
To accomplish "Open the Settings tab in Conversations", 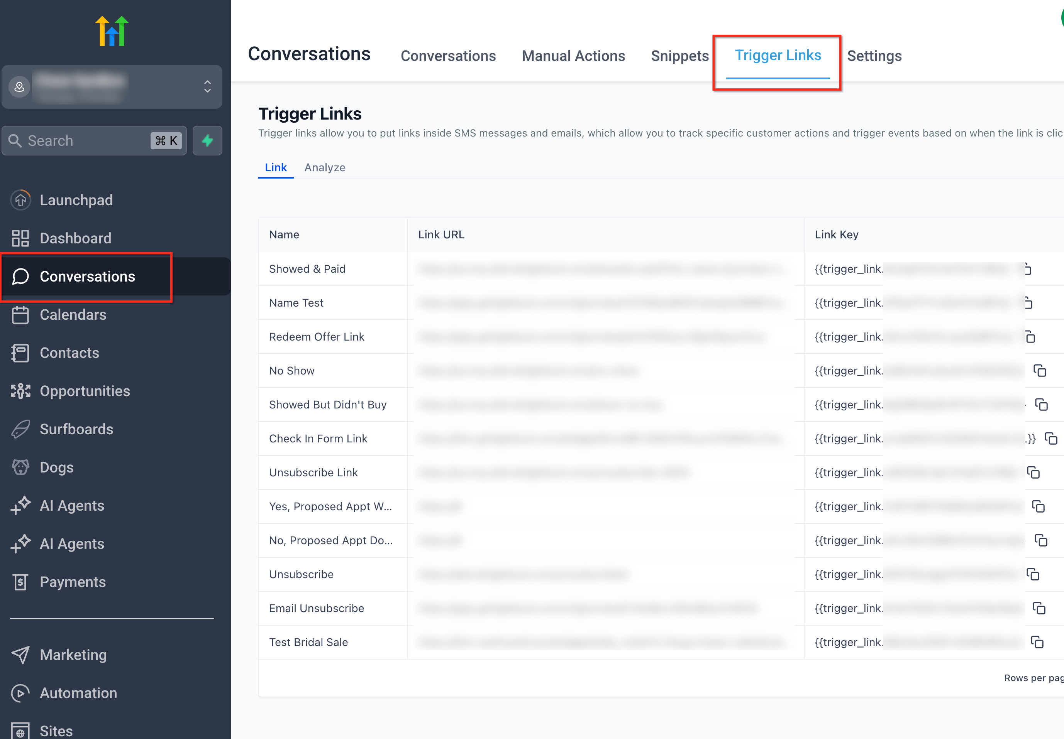I will tap(874, 56).
